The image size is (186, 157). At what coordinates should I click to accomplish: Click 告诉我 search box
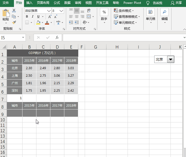pos(157,3)
